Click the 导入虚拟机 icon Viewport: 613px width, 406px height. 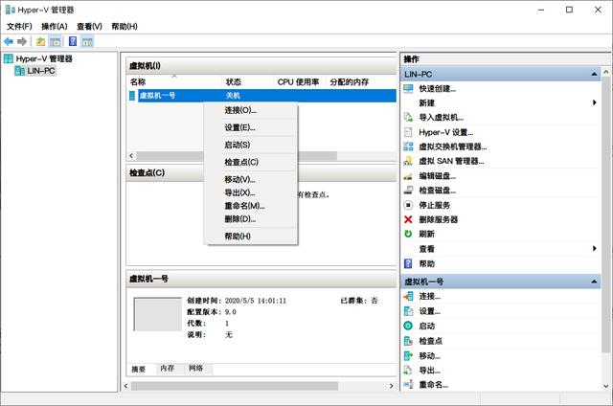coord(408,117)
